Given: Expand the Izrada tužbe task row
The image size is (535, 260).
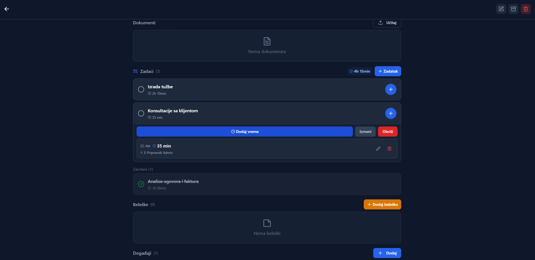Looking at the screenshot, I should (x=251, y=89).
